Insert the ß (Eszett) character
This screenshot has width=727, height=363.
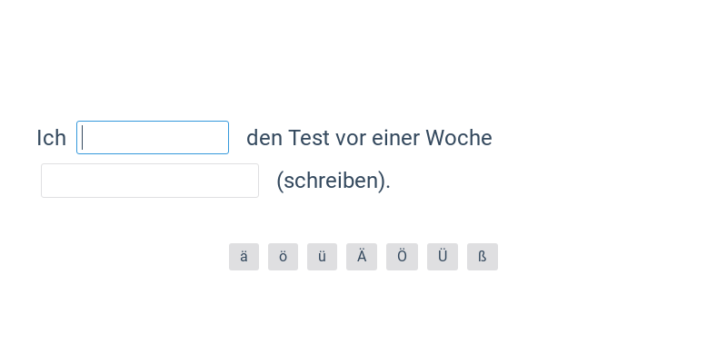483,257
